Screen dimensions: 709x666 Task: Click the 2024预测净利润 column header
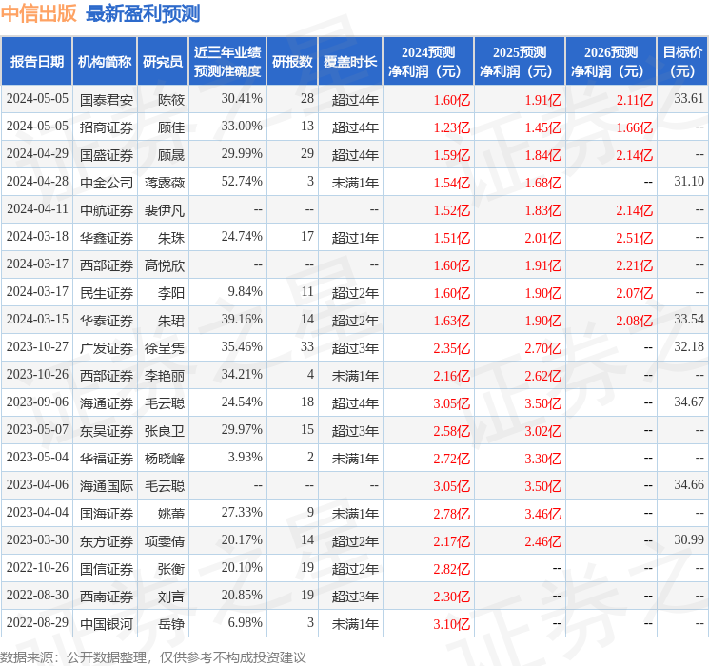click(427, 61)
